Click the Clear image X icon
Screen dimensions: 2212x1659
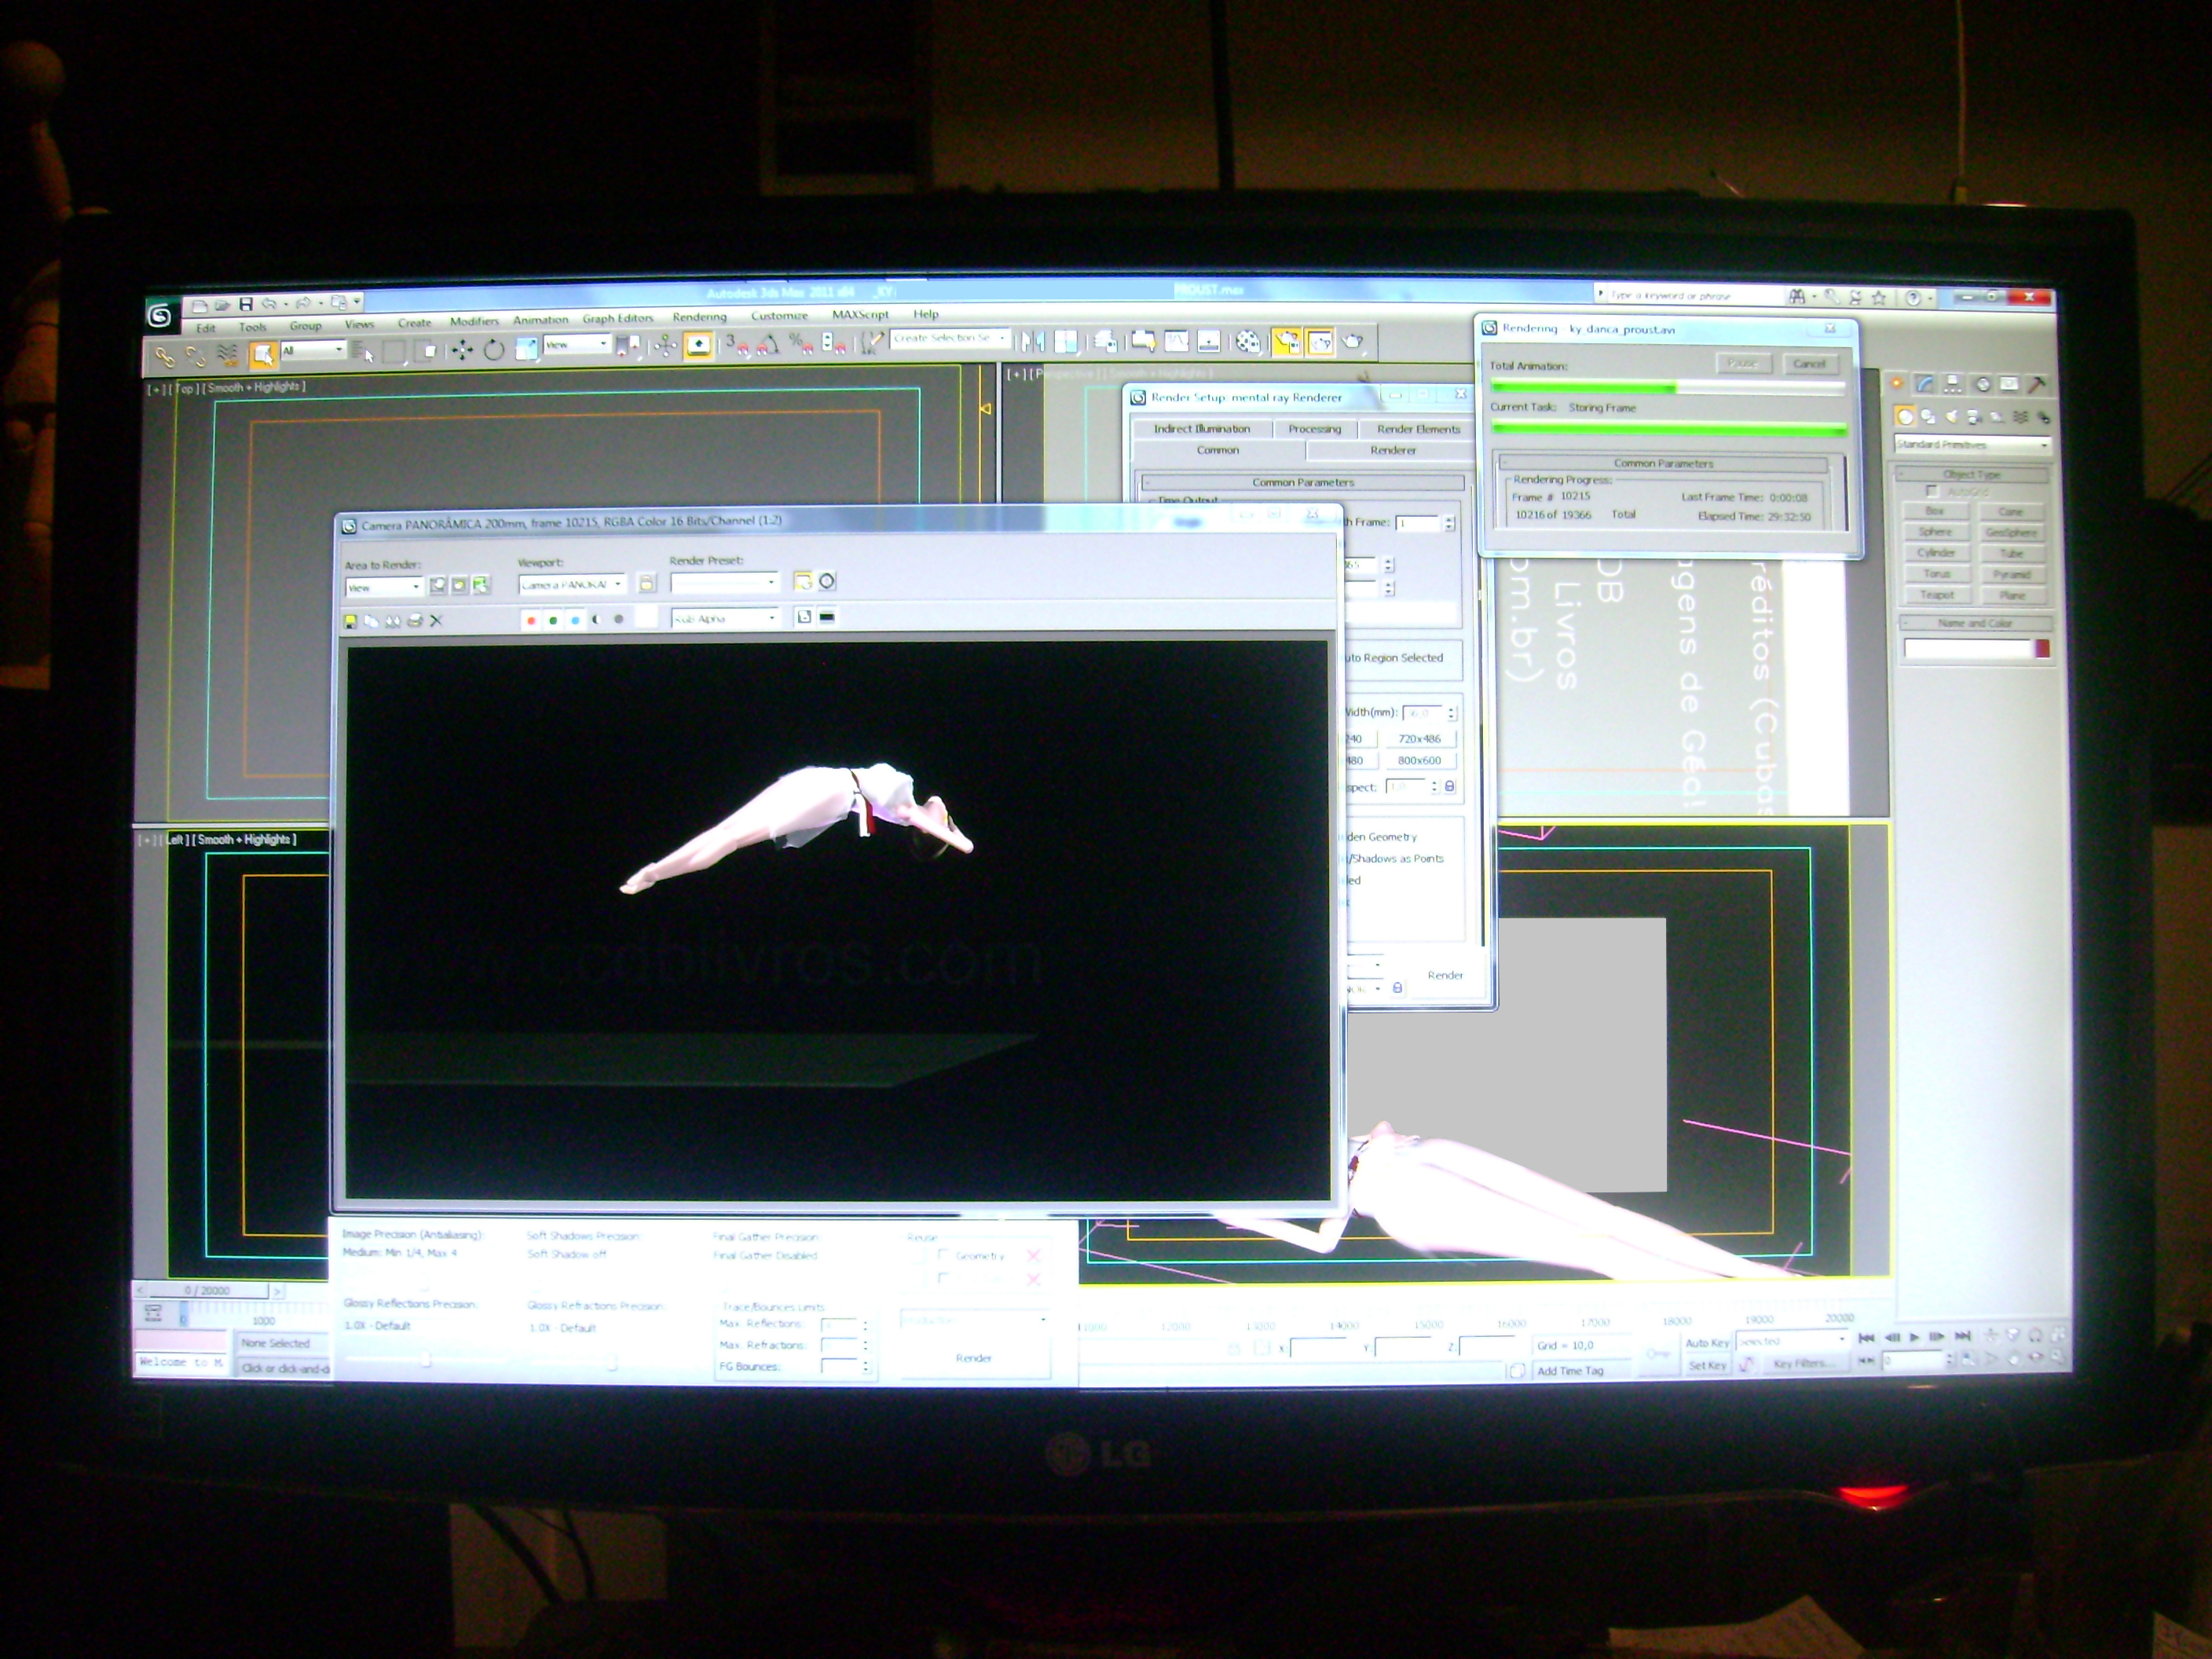pos(436,621)
